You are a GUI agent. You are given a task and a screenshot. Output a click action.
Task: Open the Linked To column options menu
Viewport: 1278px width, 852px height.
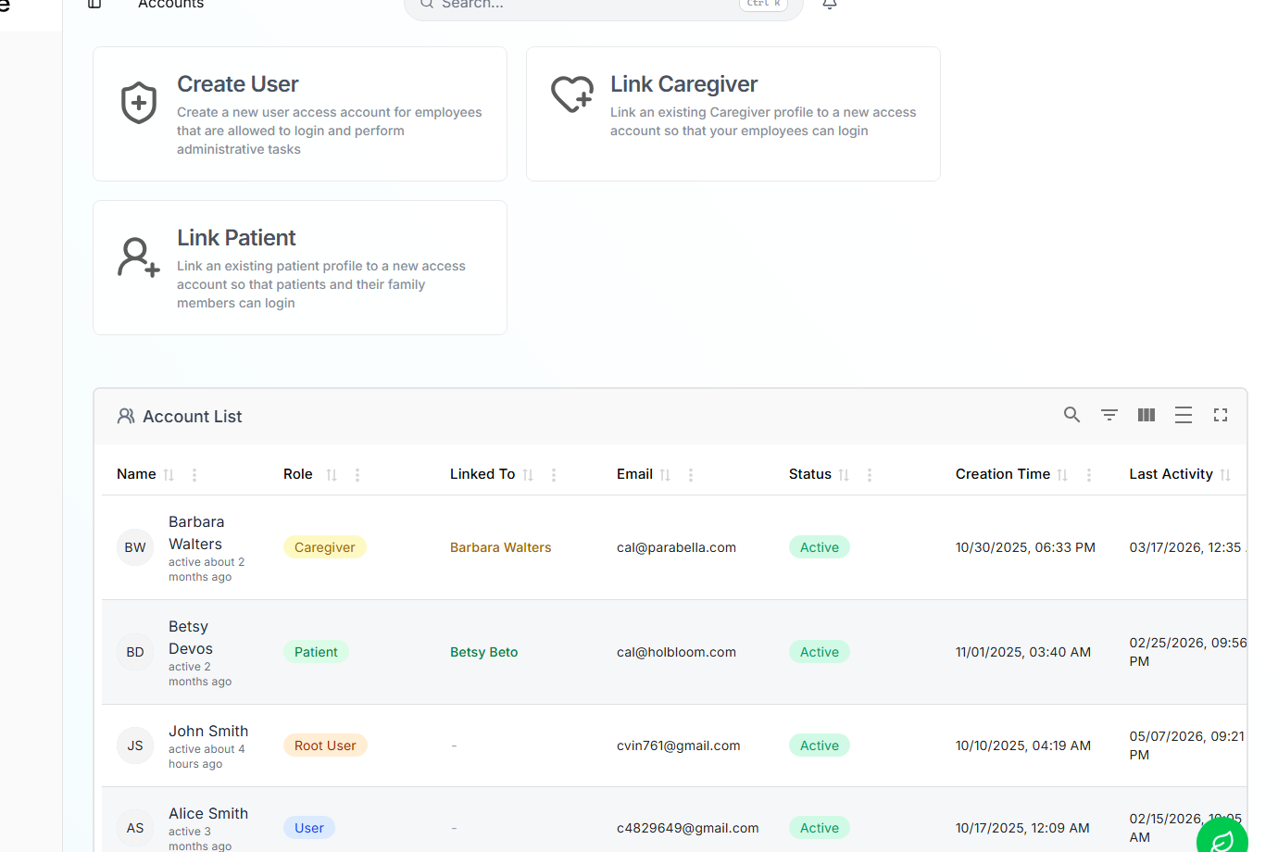click(554, 475)
